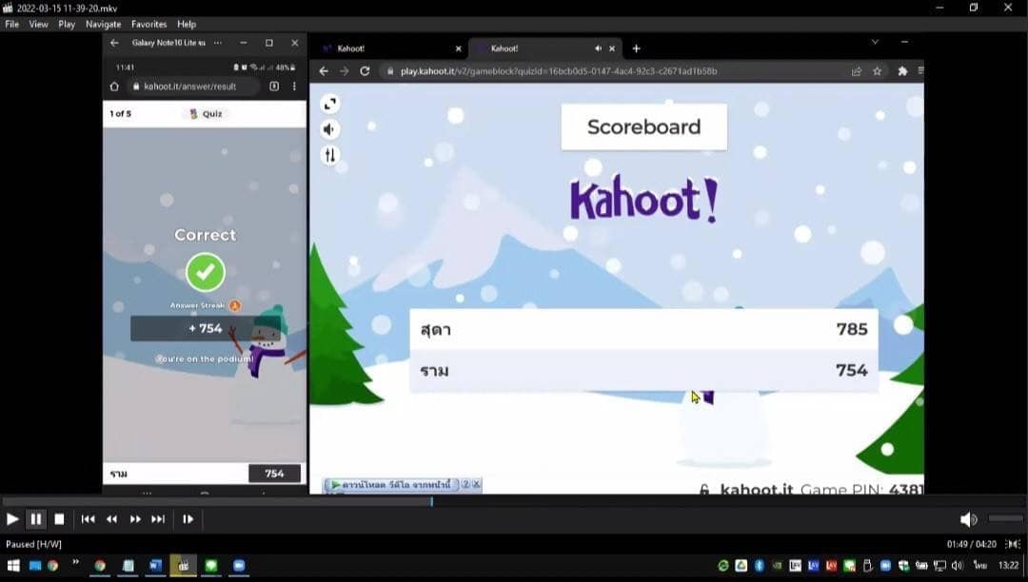The width and height of the screenshot is (1028, 582).
Task: Click the back arrow in Galaxy Note10 window
Action: pyautogui.click(x=115, y=43)
